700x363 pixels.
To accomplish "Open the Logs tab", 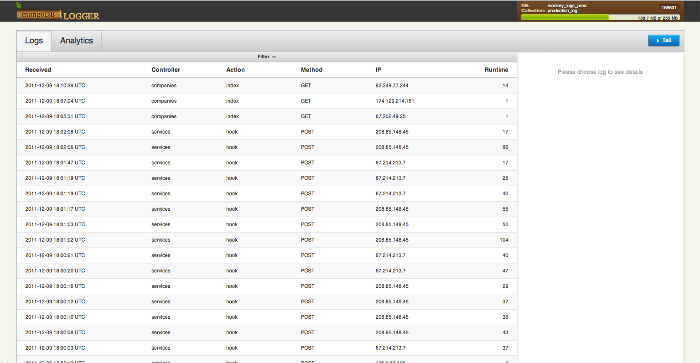I will (34, 41).
